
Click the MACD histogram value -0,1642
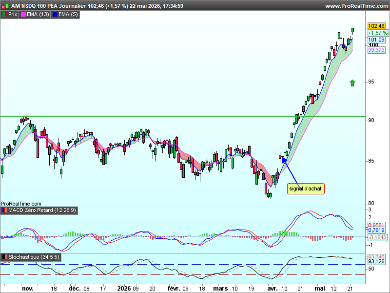(x=377, y=237)
